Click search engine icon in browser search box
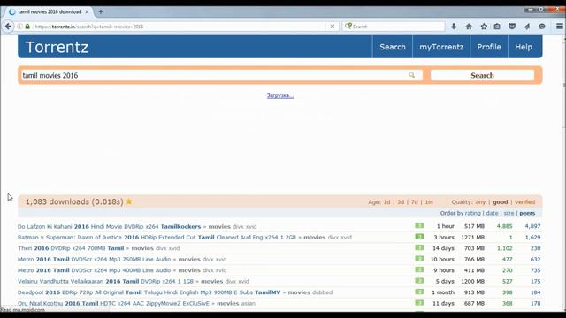The width and height of the screenshot is (566, 318). [x=348, y=26]
